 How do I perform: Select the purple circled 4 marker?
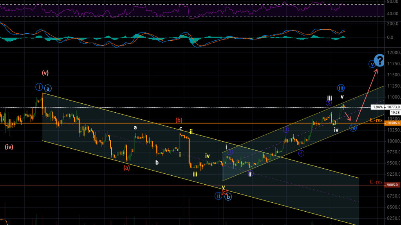point(301,153)
